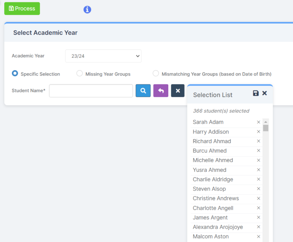The height and width of the screenshot is (242, 293).
Task: Click the selection list scrollbar thumb
Action: tap(266, 128)
